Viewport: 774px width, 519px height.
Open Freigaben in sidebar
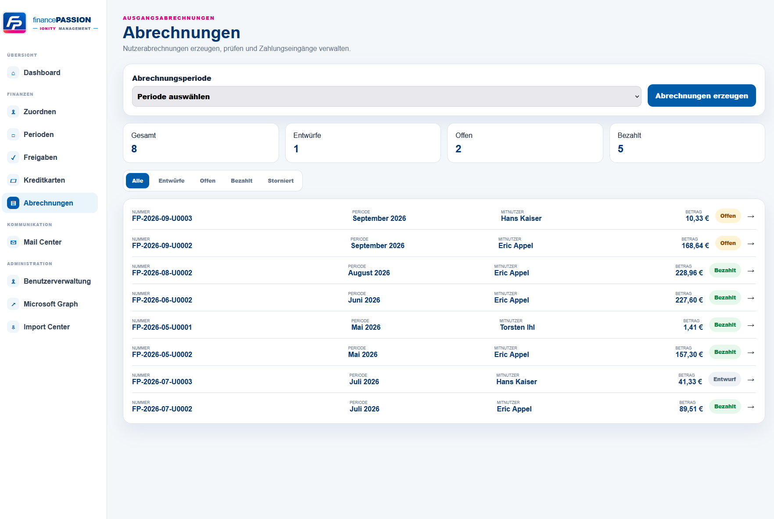point(50,158)
